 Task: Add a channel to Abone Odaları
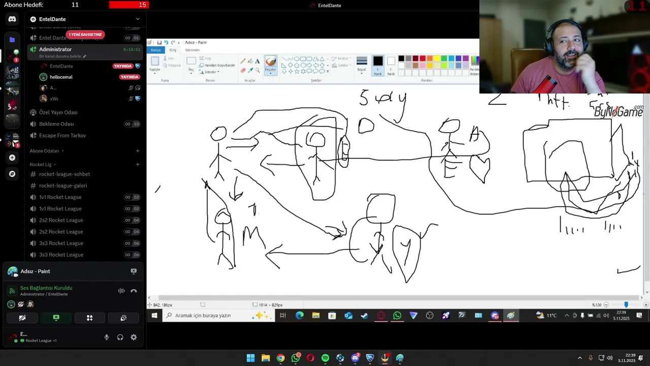[138, 151]
